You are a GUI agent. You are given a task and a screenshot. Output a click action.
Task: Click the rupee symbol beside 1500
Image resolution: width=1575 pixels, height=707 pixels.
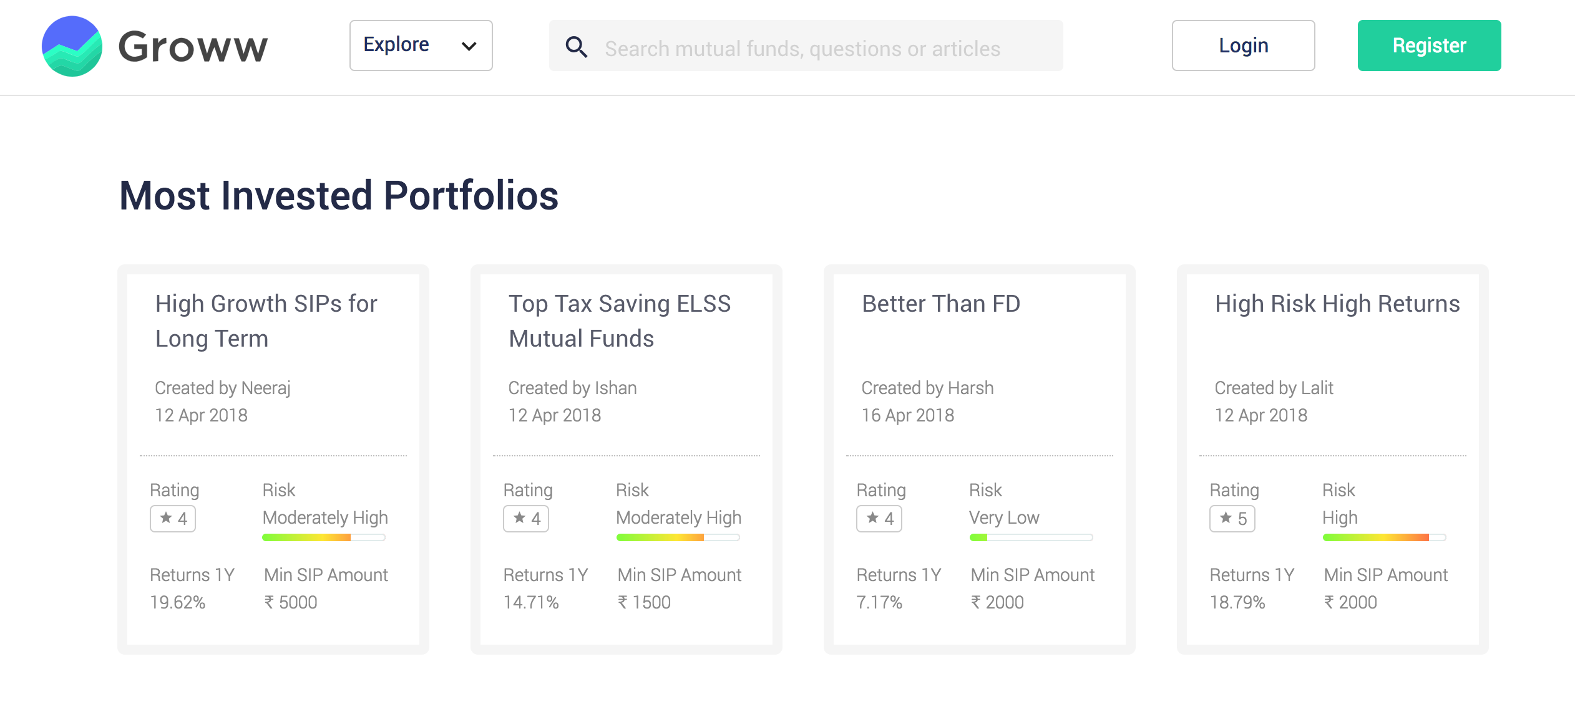point(623,602)
